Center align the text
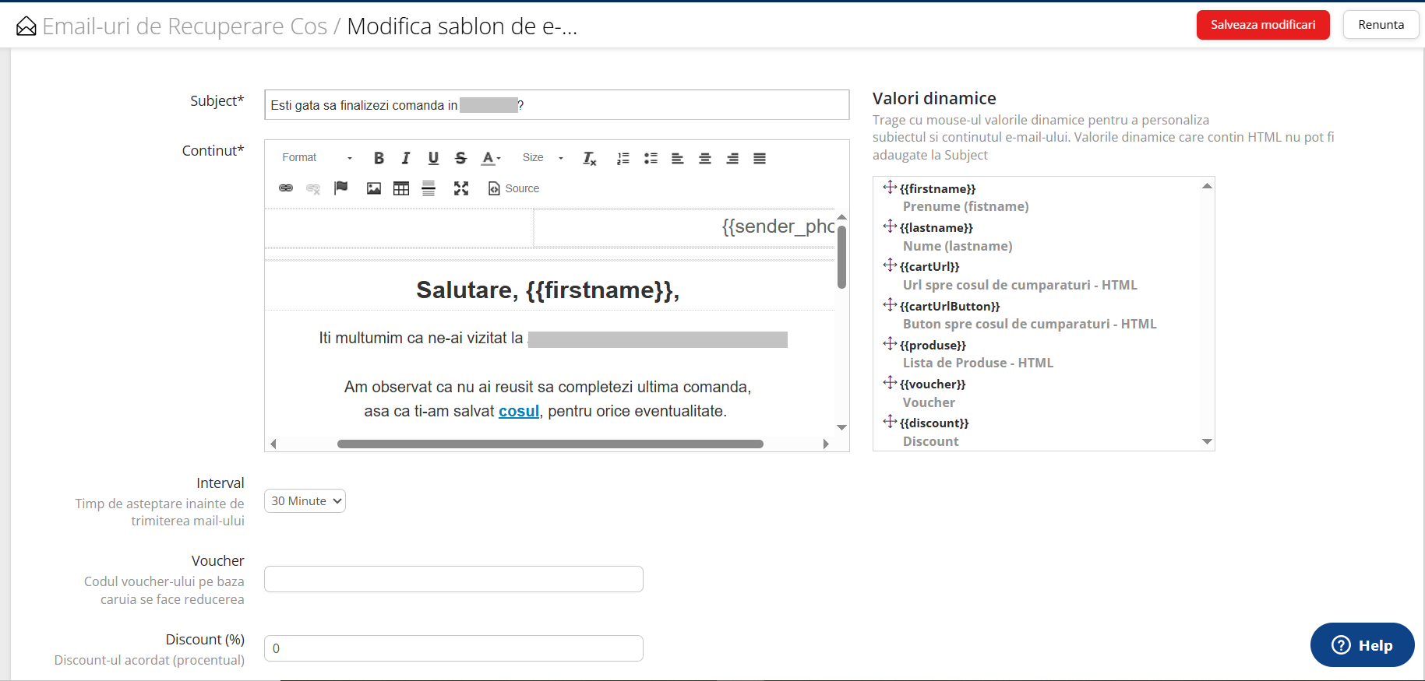Image resolution: width=1425 pixels, height=681 pixels. tap(705, 158)
